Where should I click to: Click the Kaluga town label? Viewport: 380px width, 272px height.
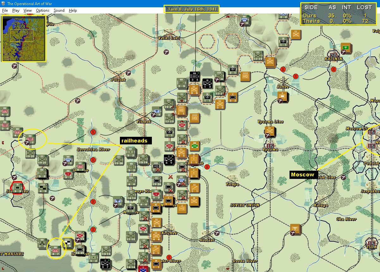[x=321, y=205]
